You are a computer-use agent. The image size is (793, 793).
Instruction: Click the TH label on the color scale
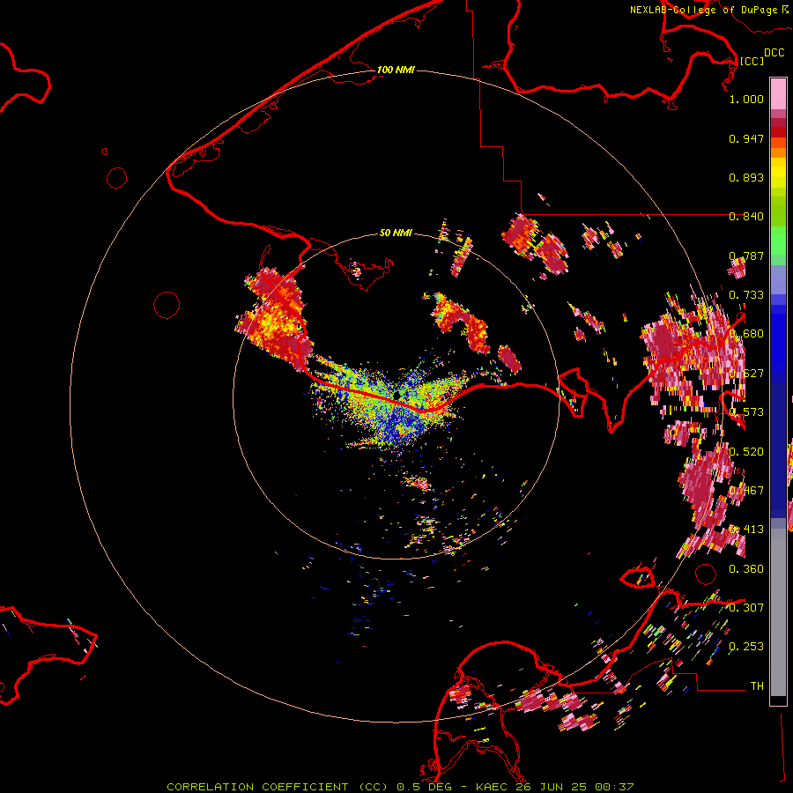coord(757,686)
